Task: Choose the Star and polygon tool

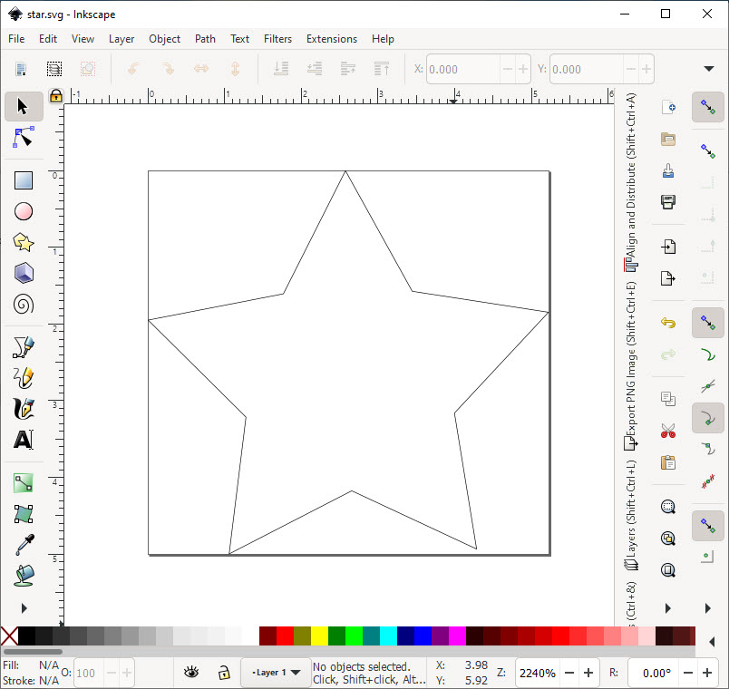Action: [x=24, y=242]
